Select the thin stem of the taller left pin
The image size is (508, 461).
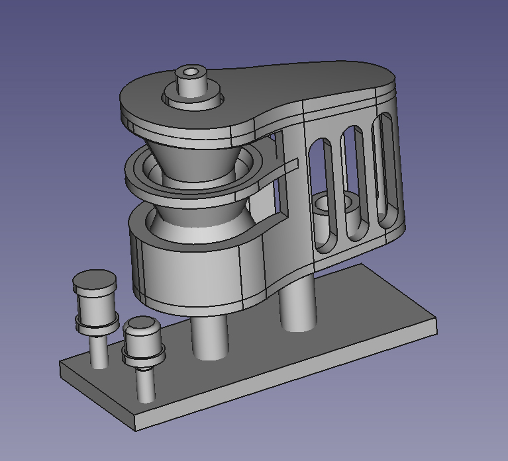(x=99, y=351)
